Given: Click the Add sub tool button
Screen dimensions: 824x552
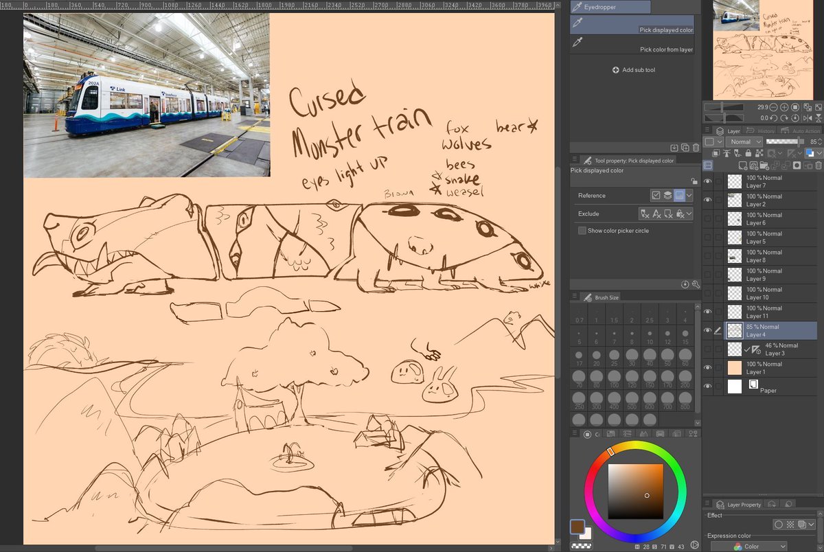Looking at the screenshot, I should tap(633, 69).
